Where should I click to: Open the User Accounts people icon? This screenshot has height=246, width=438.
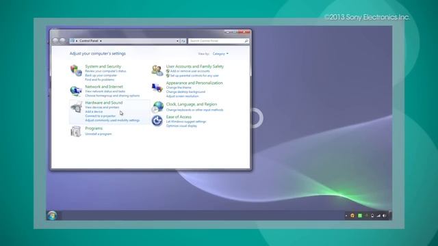157,70
